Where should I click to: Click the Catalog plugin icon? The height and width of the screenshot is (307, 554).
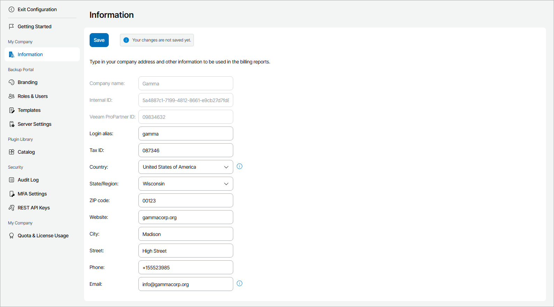pos(12,152)
